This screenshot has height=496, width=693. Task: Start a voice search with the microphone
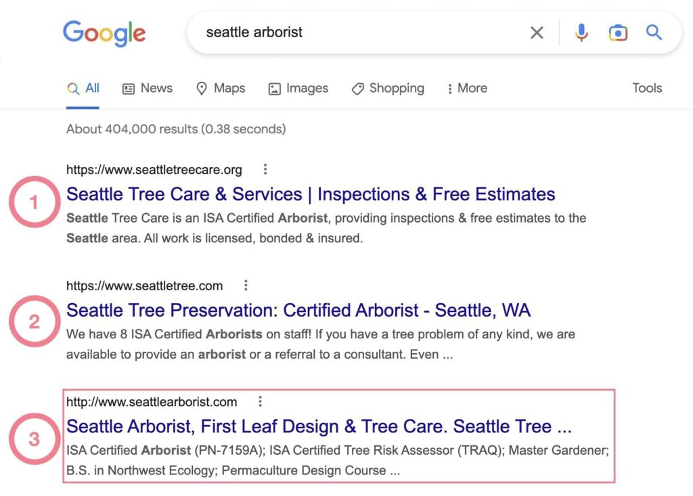point(581,32)
